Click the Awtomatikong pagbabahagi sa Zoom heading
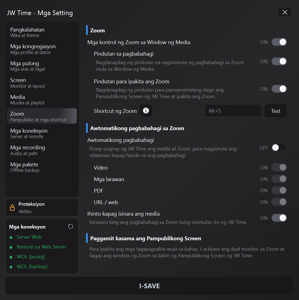The width and height of the screenshot is (299, 300). pyautogui.click(x=137, y=128)
